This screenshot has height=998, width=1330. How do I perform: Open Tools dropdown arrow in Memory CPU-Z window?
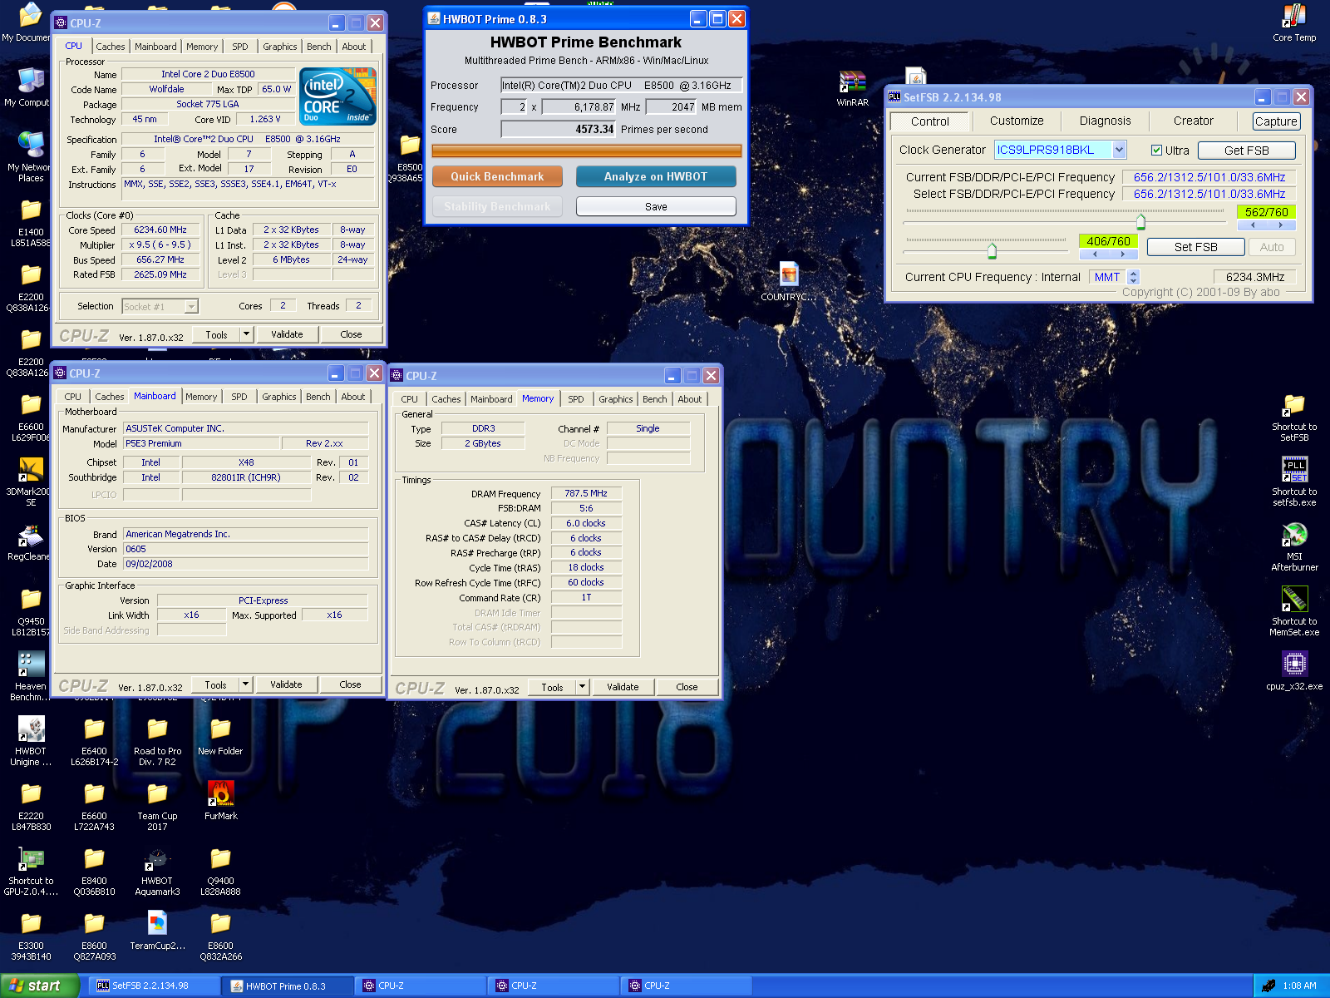click(582, 687)
